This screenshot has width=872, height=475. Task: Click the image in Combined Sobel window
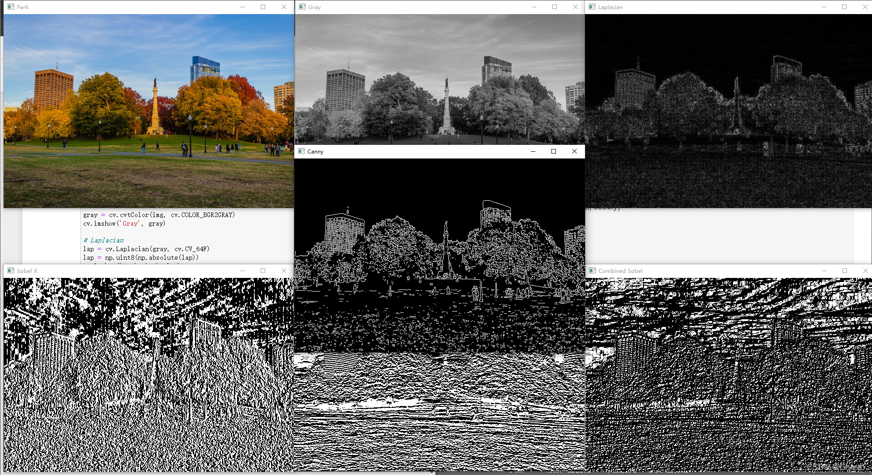coord(728,375)
